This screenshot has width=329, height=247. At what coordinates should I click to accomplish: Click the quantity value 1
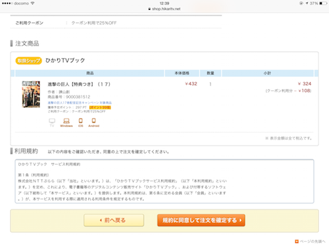pyautogui.click(x=211, y=84)
